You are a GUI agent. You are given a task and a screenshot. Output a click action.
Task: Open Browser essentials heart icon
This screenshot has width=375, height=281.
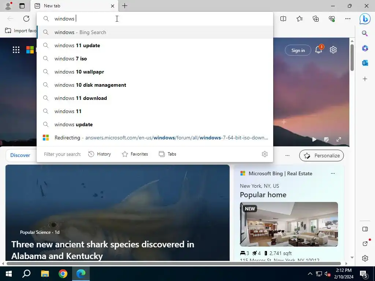tap(332, 19)
